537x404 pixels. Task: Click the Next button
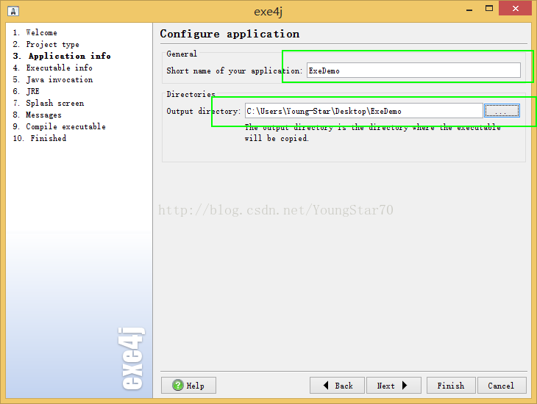(x=394, y=386)
